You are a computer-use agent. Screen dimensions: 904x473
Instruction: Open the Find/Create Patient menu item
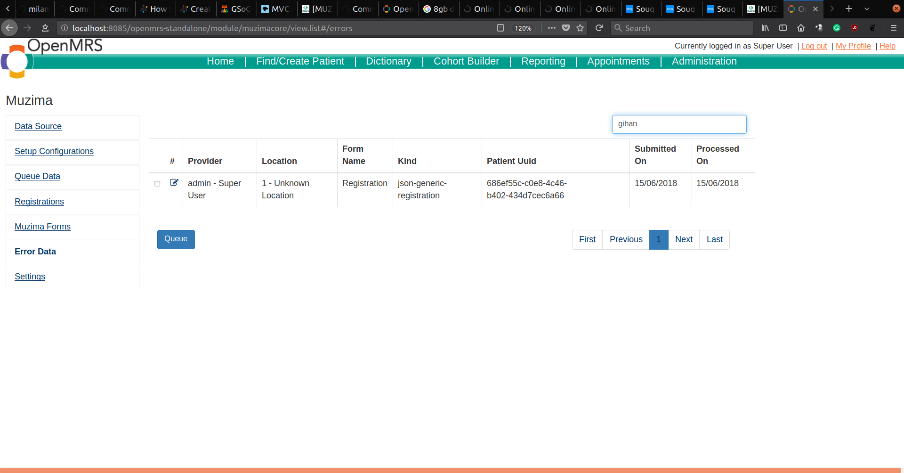click(300, 61)
